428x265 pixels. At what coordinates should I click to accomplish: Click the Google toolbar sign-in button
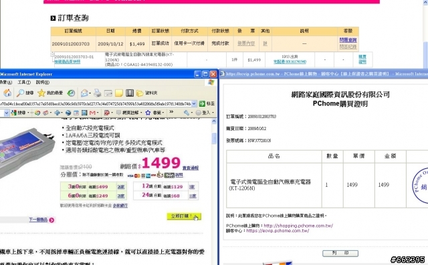pos(203,113)
